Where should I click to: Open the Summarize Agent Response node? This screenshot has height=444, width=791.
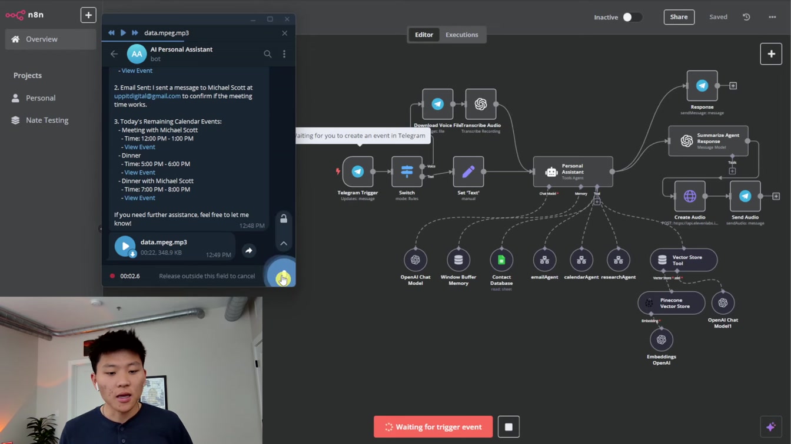tap(708, 141)
